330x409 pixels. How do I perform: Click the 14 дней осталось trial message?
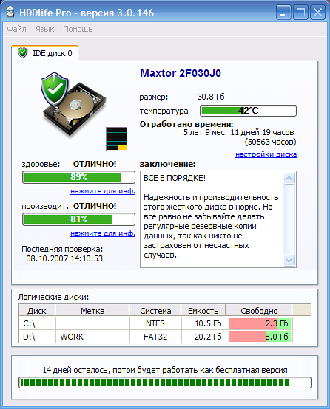coord(165,370)
